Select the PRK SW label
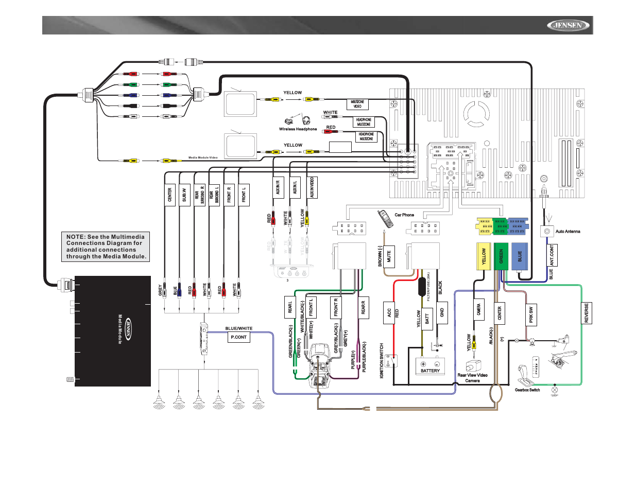Image resolution: width=636 pixels, height=491 pixels. click(x=531, y=314)
